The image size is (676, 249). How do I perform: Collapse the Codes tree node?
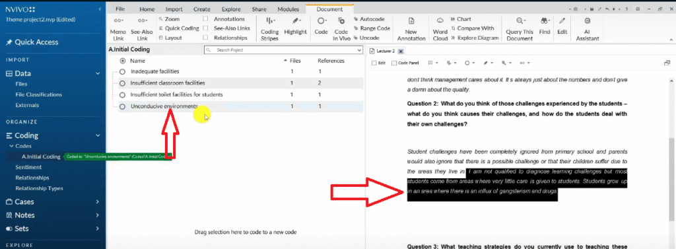pyautogui.click(x=11, y=146)
